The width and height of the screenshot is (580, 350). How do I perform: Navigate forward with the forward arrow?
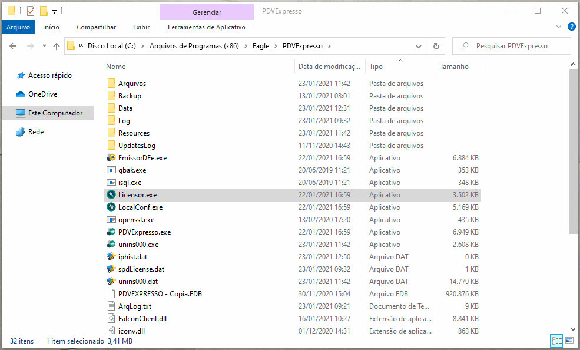click(31, 46)
